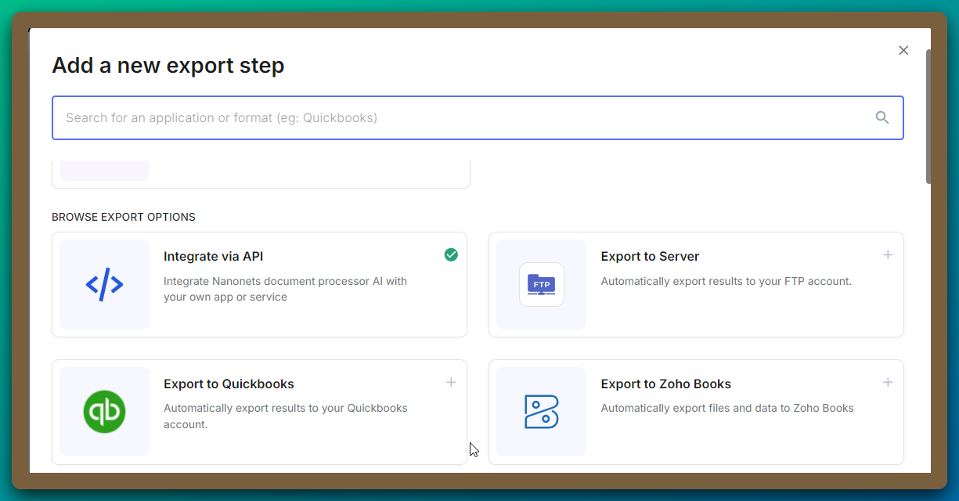Click the Quickbooks logo icon
The width and height of the screenshot is (959, 501).
(x=104, y=410)
